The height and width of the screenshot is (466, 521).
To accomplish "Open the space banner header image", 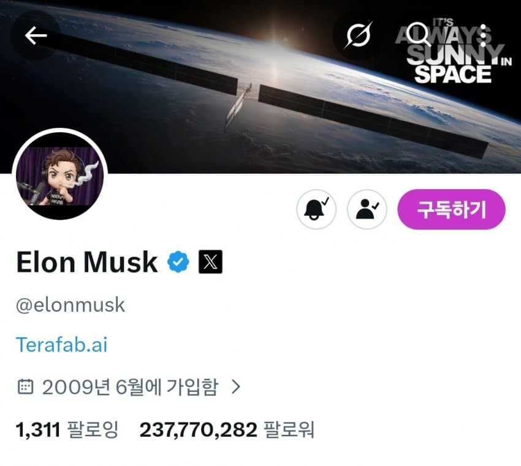I will pyautogui.click(x=260, y=86).
